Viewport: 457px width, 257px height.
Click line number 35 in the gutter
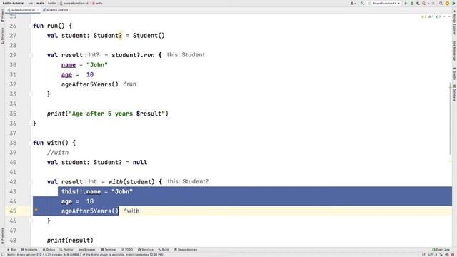coord(13,114)
